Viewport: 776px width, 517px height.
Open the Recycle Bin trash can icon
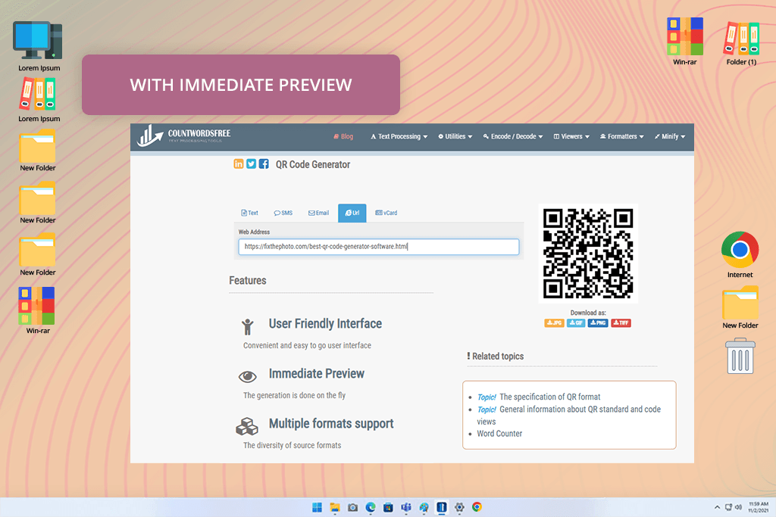[x=740, y=356]
